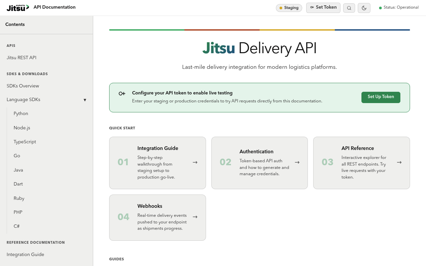Viewport: 426px width, 266px height.
Task: Switch environment via Staging badge
Action: point(289,8)
